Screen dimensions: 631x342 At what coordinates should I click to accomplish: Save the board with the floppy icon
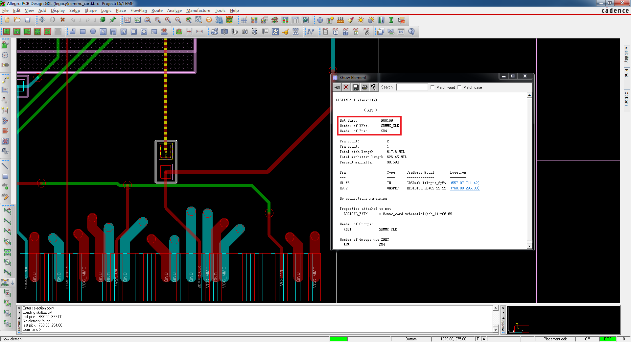(28, 20)
